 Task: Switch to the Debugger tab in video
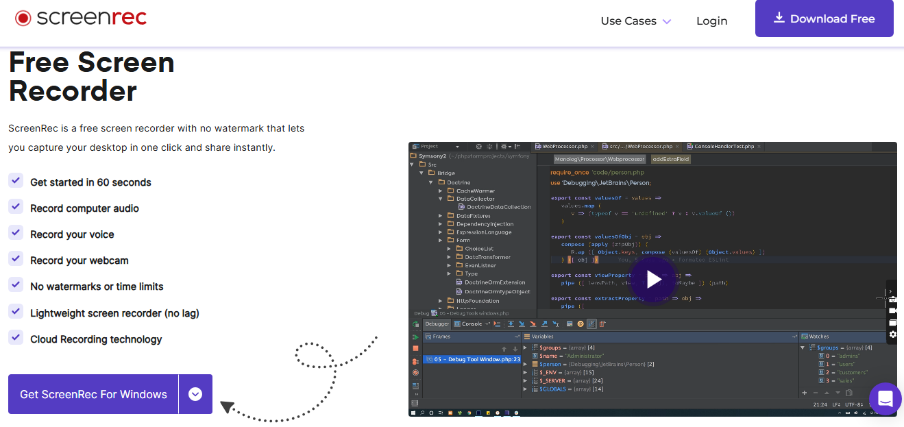click(437, 324)
